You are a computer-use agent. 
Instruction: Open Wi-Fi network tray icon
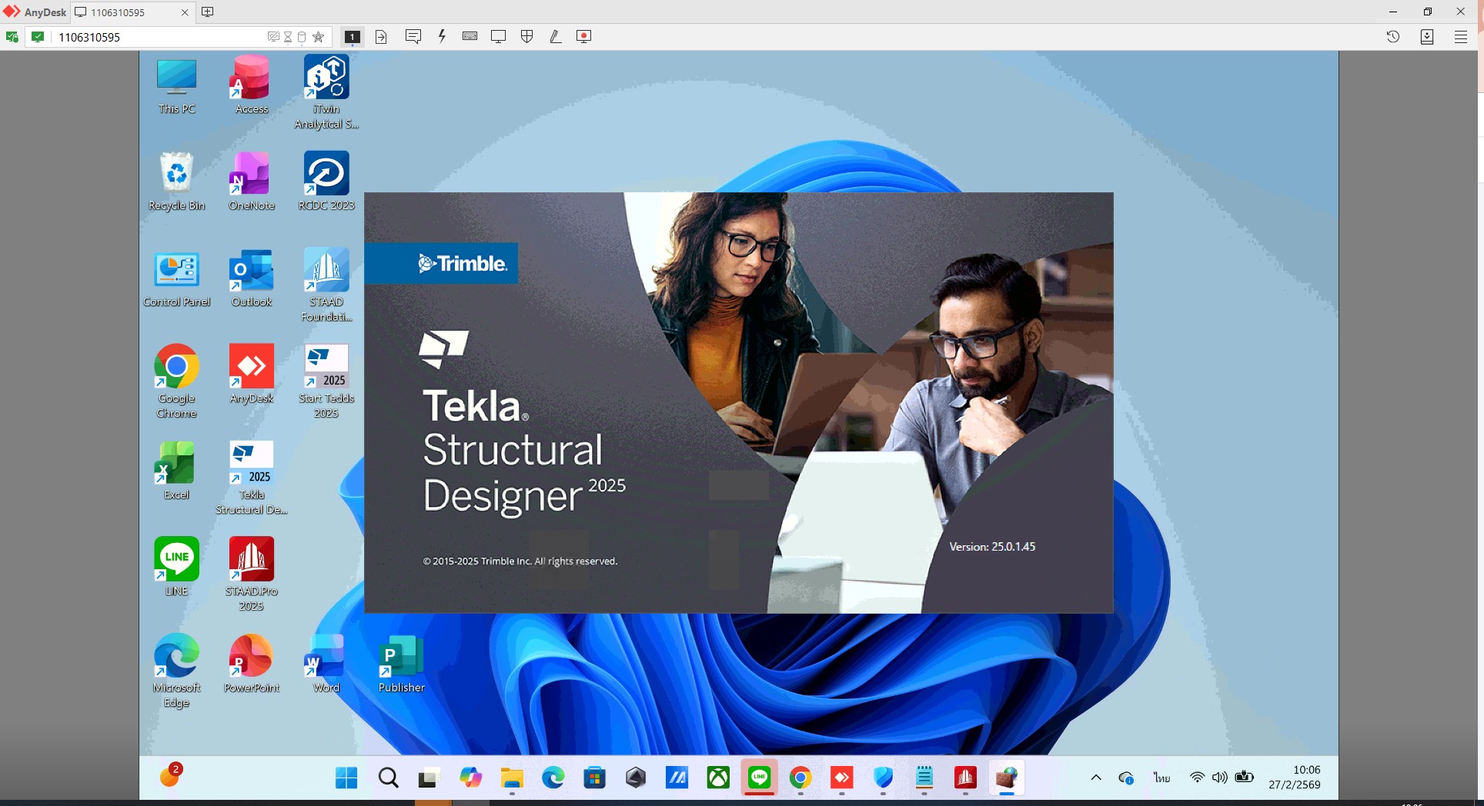(x=1197, y=778)
